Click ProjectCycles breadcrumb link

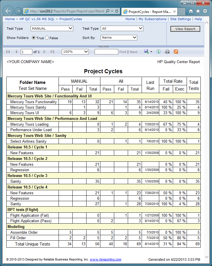coord(71,19)
